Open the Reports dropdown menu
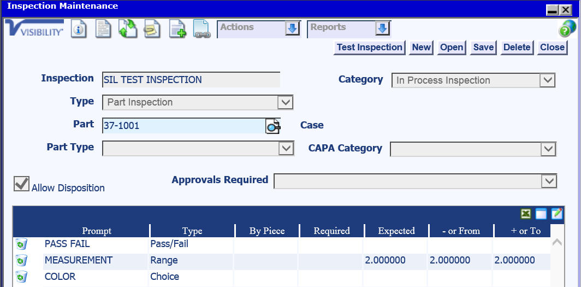 click(x=382, y=28)
